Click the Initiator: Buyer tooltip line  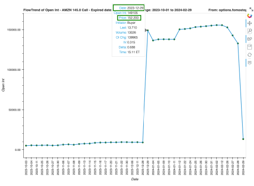126,23
